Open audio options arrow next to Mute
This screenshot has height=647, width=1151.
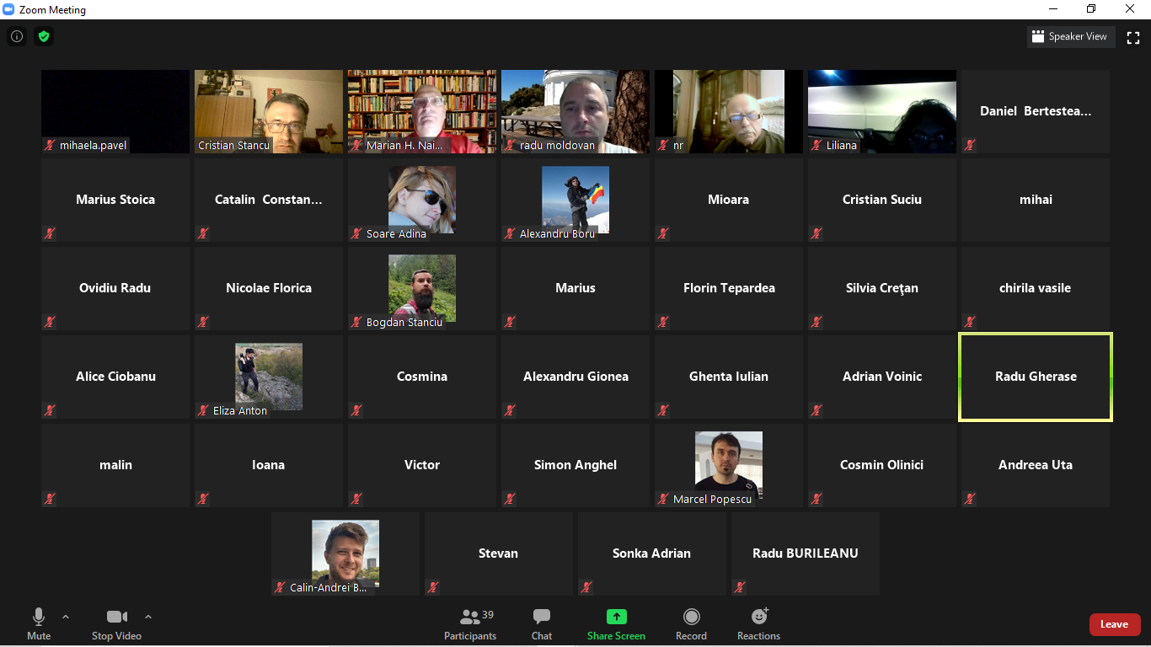click(66, 617)
